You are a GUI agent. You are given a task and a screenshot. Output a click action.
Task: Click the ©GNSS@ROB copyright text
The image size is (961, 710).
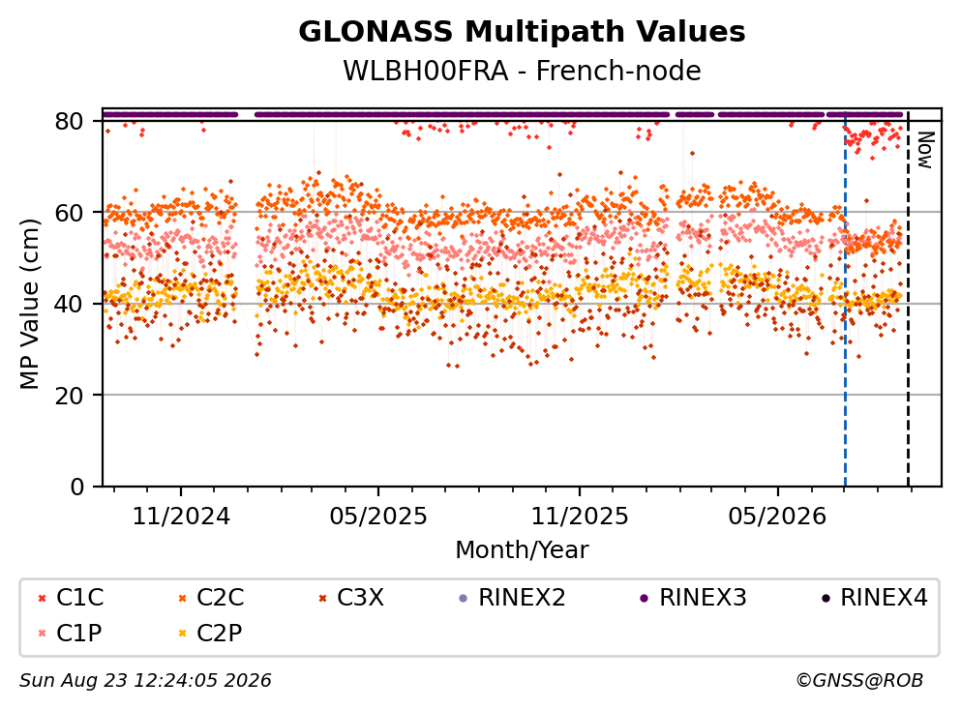pos(859,680)
